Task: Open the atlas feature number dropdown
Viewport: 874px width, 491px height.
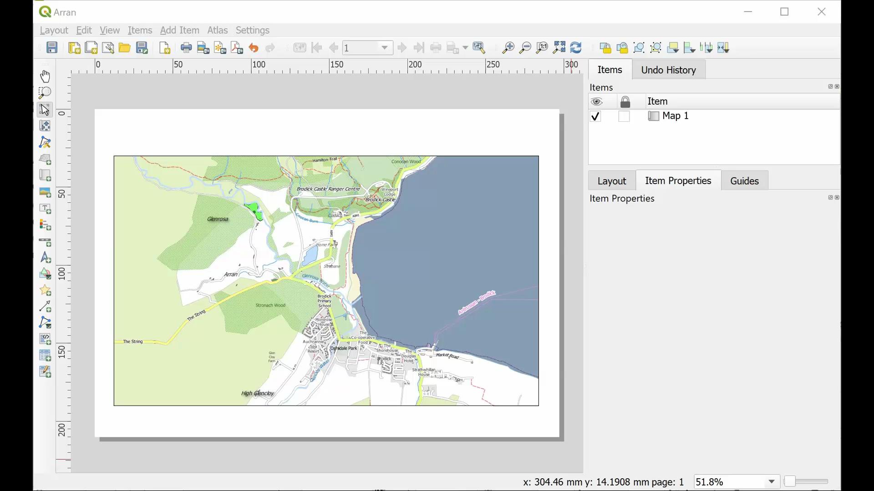Action: (x=385, y=47)
